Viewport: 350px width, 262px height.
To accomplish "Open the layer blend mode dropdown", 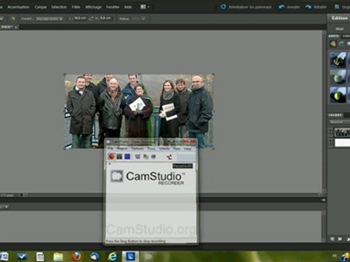I will [x=339, y=122].
